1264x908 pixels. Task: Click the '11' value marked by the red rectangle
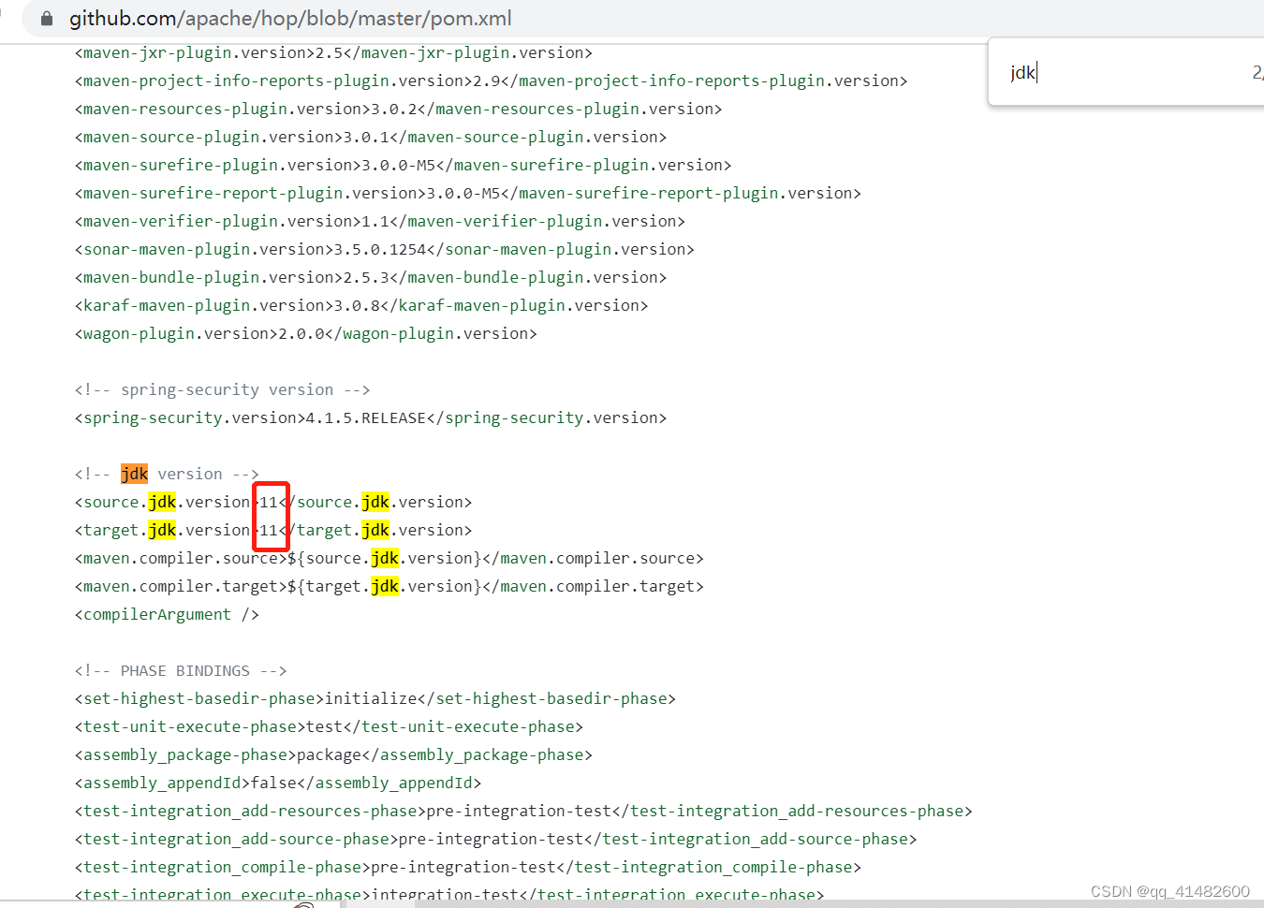(270, 516)
